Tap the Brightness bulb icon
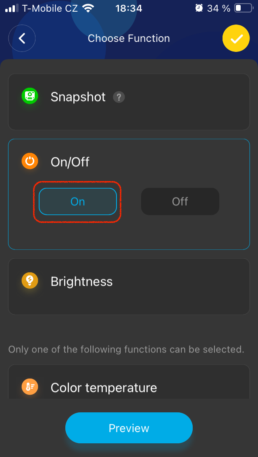Screen dimensions: 258x457 [x=30, y=280]
